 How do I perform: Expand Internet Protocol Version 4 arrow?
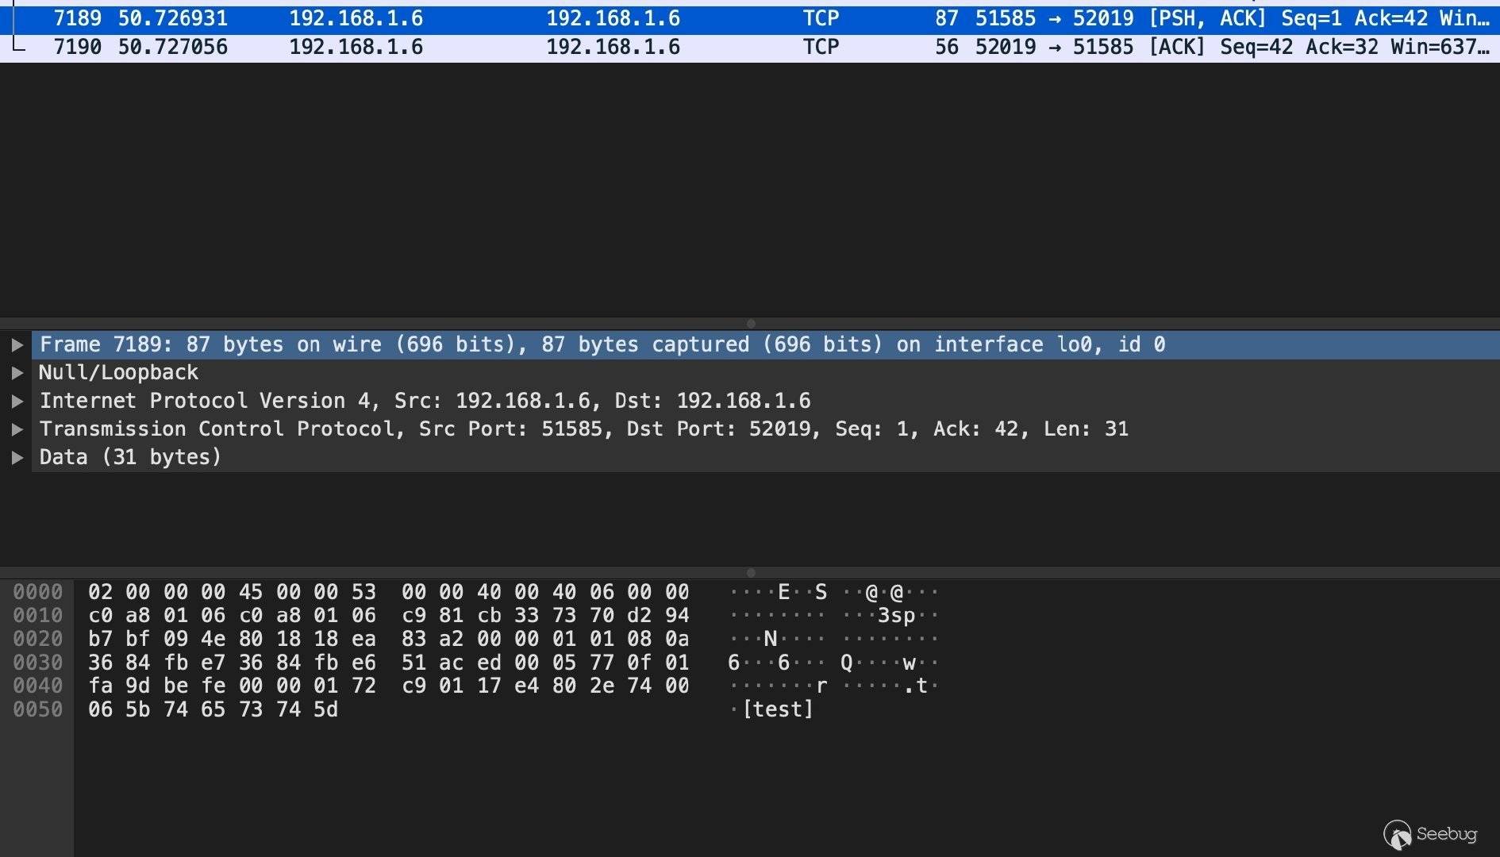tap(17, 402)
